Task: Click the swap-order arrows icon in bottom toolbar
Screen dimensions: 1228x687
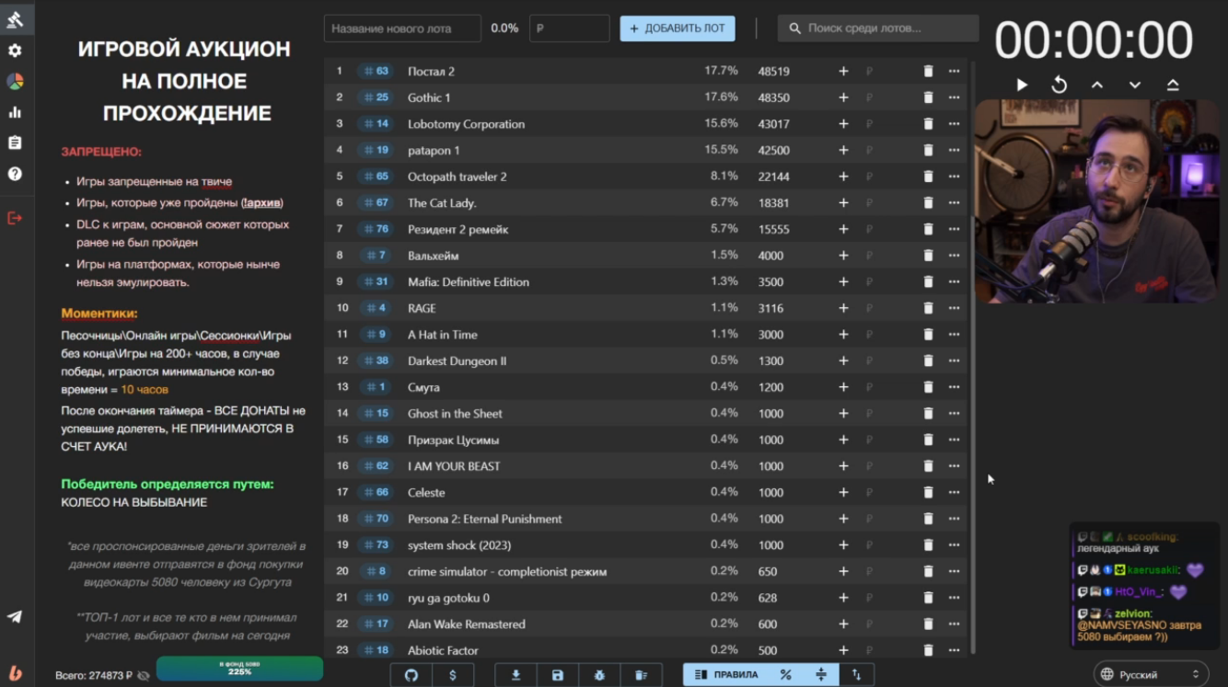Action: 856,675
